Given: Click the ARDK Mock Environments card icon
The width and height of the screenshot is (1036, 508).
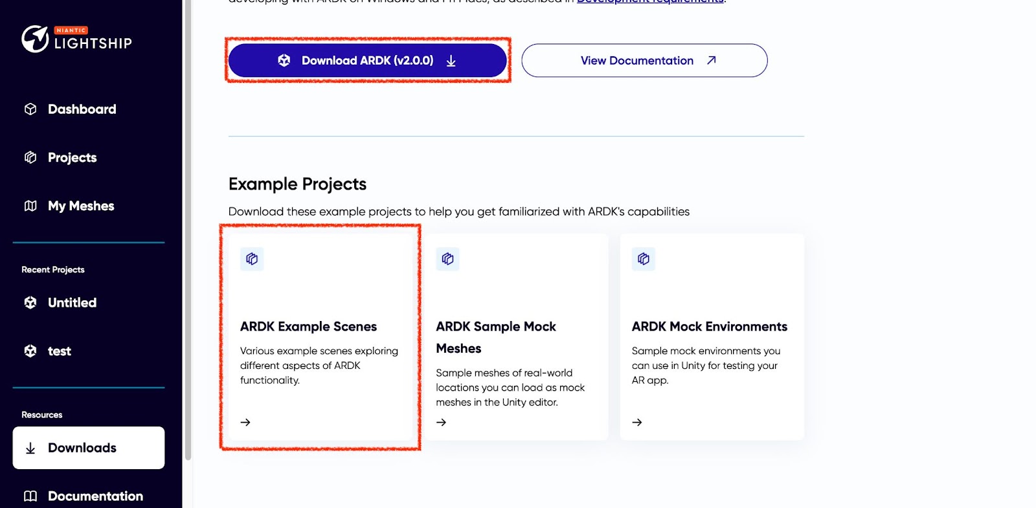Looking at the screenshot, I should pos(644,259).
